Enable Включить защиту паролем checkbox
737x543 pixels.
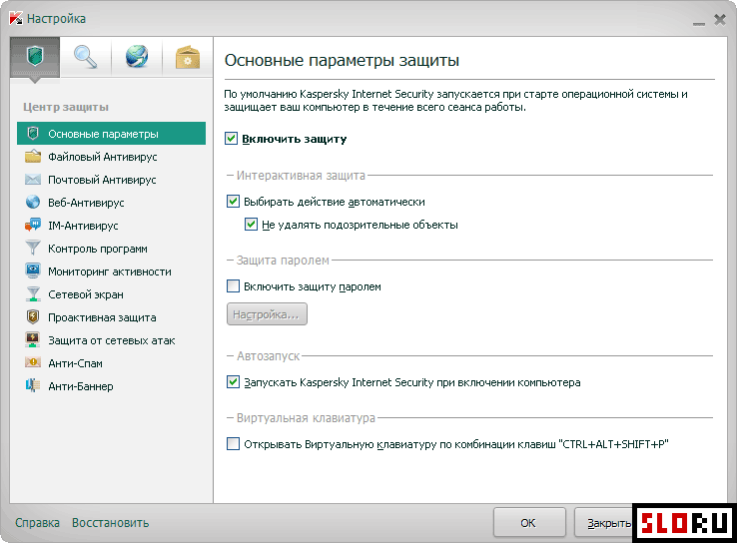(x=233, y=286)
